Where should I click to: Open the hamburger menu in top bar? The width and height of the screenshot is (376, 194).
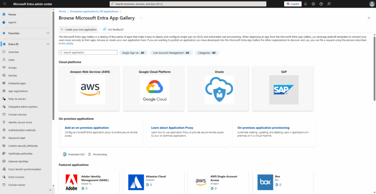pyautogui.click(x=5, y=4)
